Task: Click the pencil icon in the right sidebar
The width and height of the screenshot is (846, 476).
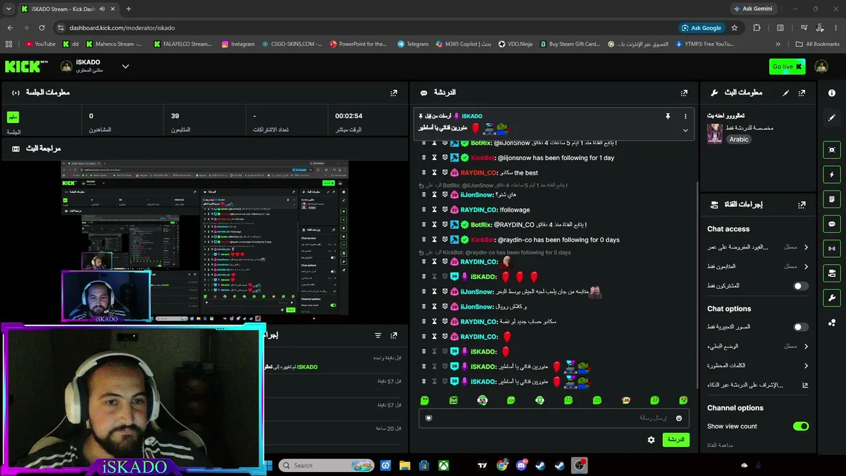Action: tap(831, 118)
